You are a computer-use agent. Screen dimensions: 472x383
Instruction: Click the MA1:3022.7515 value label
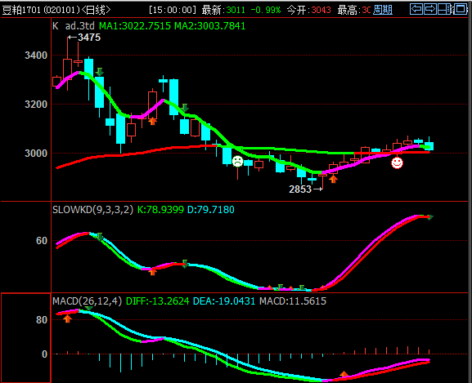click(x=135, y=26)
